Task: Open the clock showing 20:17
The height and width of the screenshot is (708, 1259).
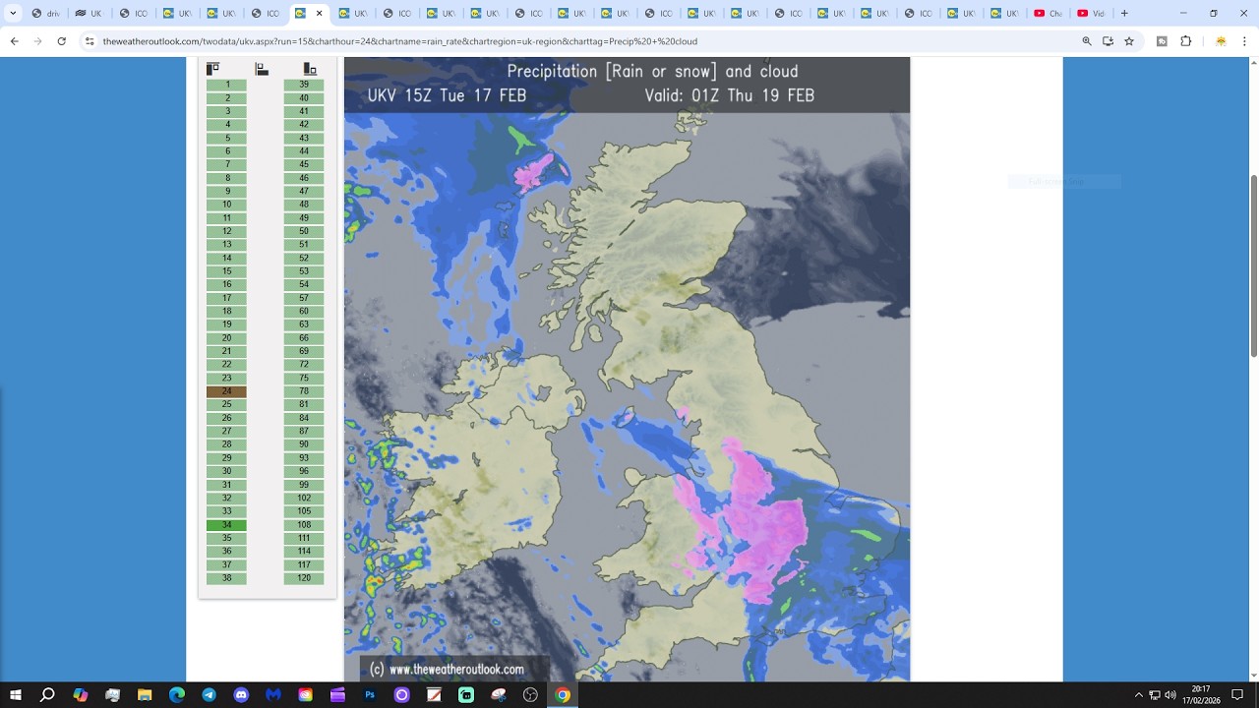Action: [x=1201, y=689]
